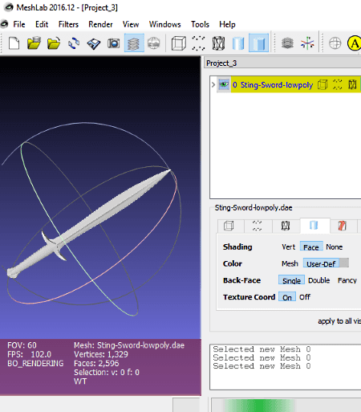361x412 pixels.
Task: Reload mesh with circular arrows icon
Action: pyautogui.click(x=74, y=43)
